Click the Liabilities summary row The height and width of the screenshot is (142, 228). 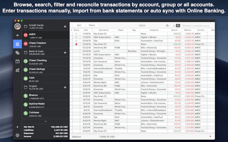coord(46,130)
